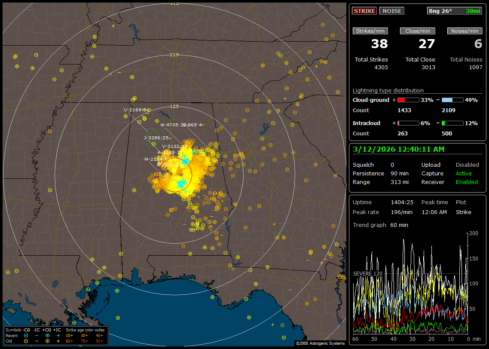Click the red STRIKE indicator button

364,11
